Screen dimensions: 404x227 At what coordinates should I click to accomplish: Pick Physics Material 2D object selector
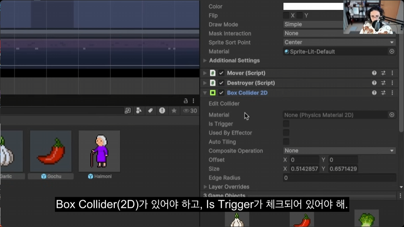point(392,115)
